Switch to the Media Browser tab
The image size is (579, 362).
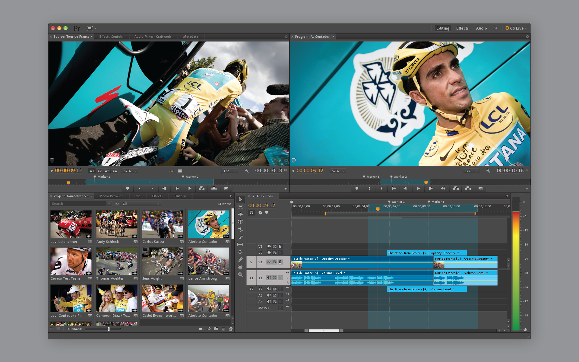coord(111,196)
